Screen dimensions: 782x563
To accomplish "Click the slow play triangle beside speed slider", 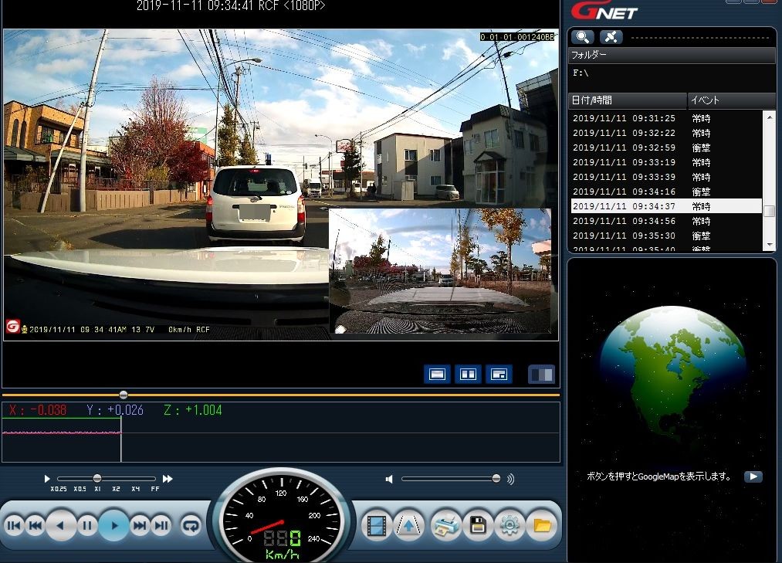I will click(47, 479).
